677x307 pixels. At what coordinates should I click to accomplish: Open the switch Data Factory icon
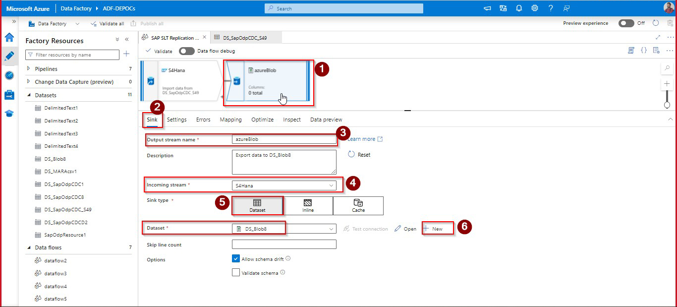pos(503,8)
